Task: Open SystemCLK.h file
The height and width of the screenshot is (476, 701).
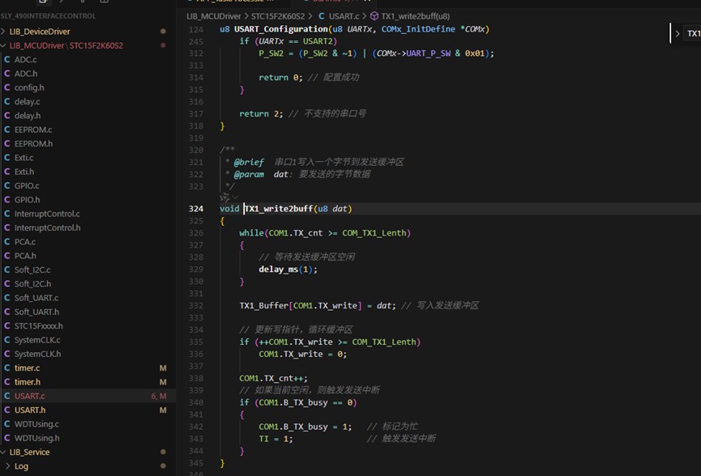Action: [x=37, y=354]
